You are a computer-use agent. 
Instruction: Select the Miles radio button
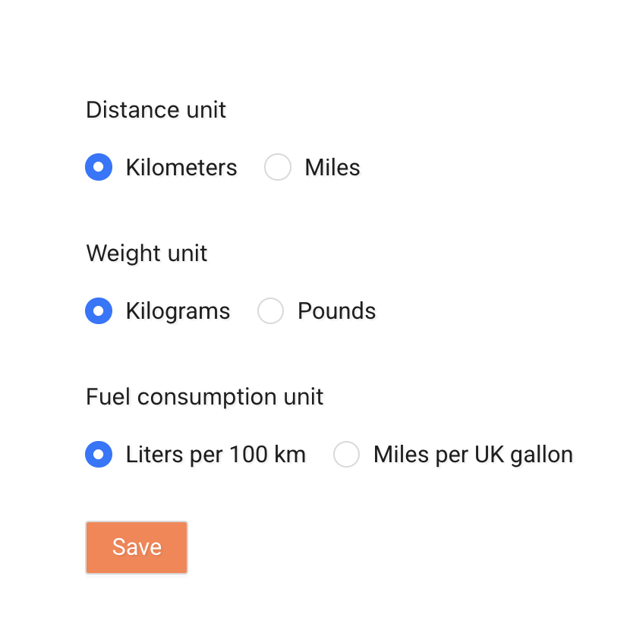click(x=278, y=167)
